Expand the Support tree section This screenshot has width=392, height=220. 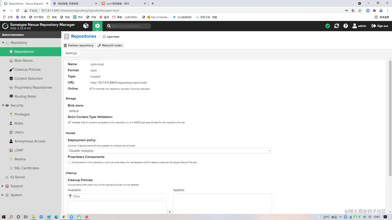coord(3,186)
